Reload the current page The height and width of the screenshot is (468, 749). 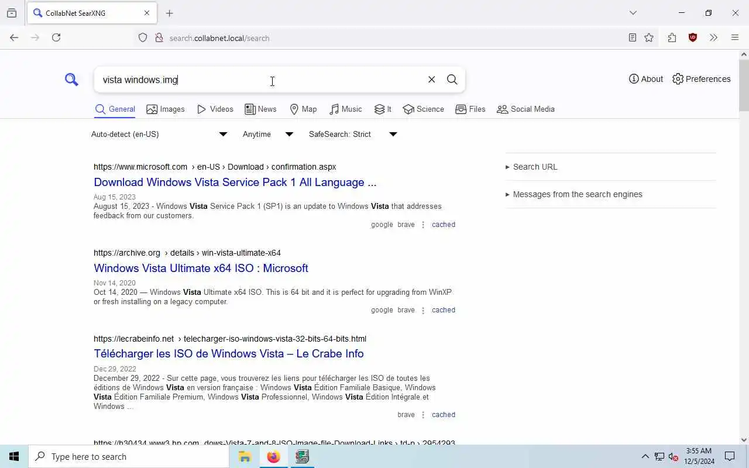coord(56,37)
